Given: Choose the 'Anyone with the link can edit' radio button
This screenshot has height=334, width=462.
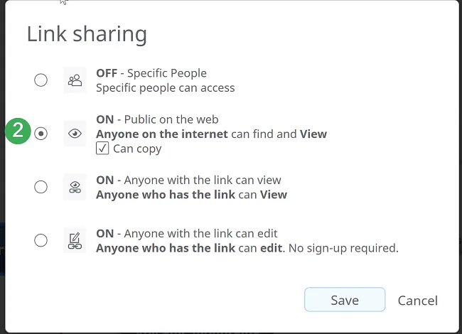Looking at the screenshot, I should coord(41,240).
